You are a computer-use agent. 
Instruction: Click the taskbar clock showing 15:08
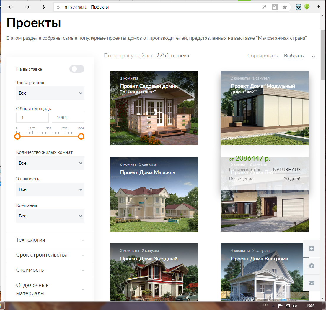tap(310, 306)
